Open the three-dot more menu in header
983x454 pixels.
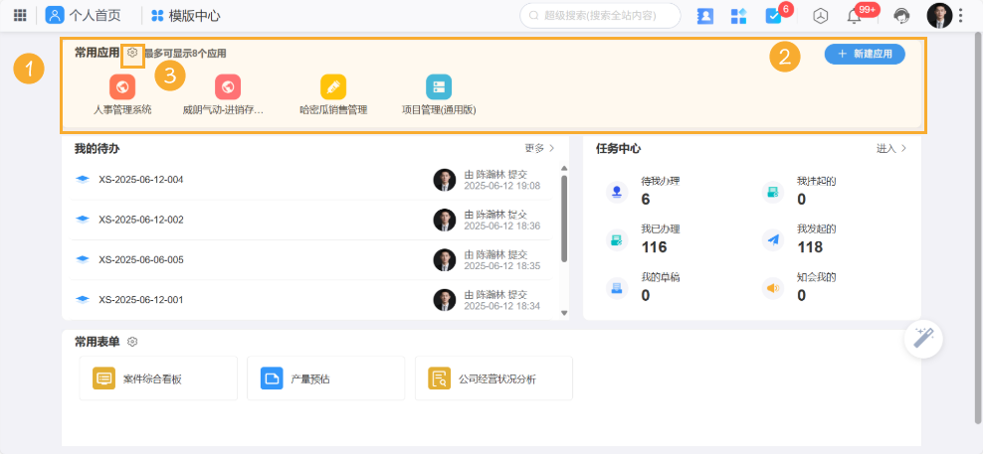pos(960,16)
